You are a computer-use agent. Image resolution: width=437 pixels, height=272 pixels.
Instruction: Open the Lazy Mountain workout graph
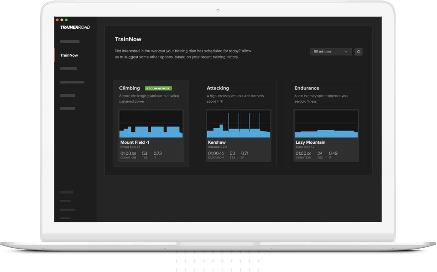pyautogui.click(x=327, y=124)
